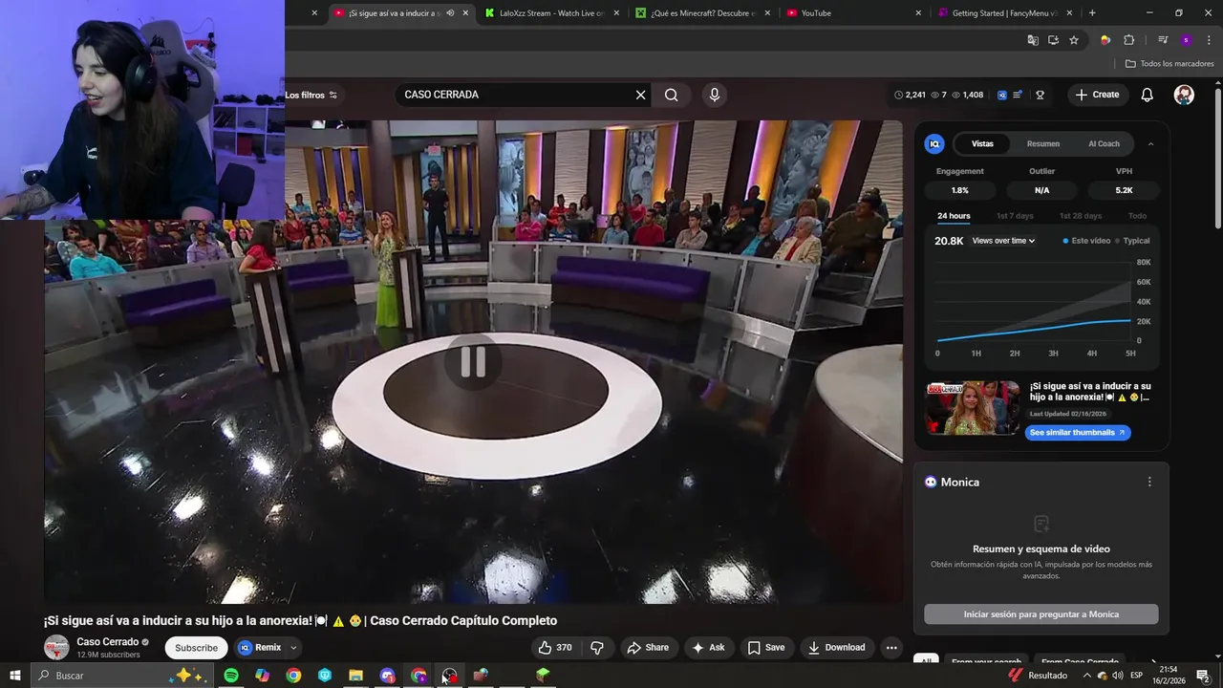Select the 1st 28 days time range
Screen dimensions: 1223x688
click(1080, 216)
